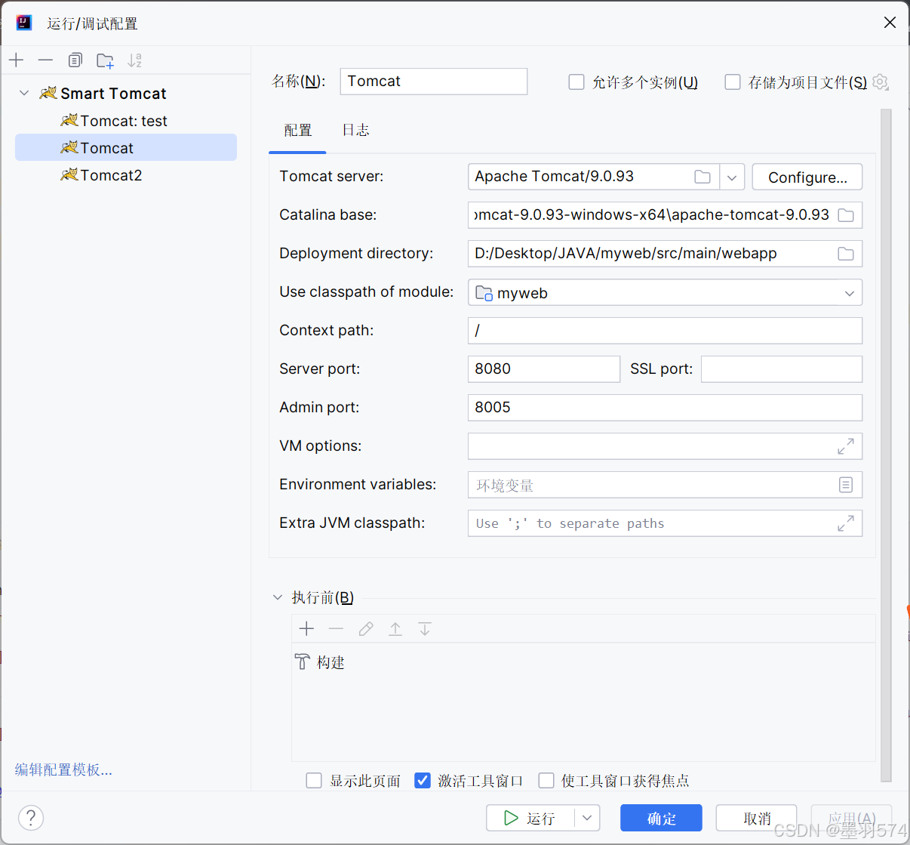Expand the Extra JVM classpath field
This screenshot has height=845, width=910.
point(846,523)
